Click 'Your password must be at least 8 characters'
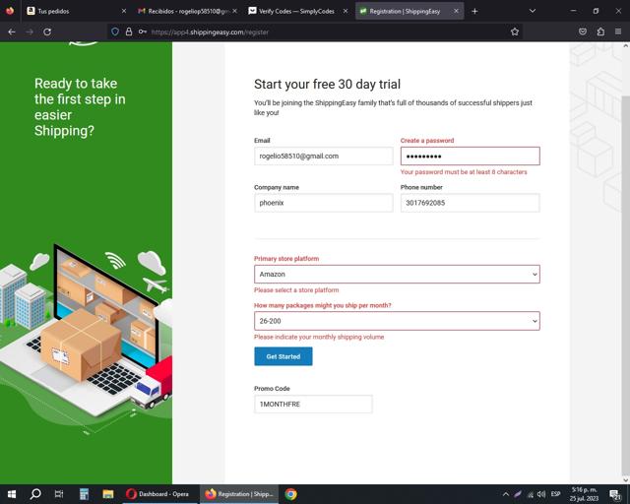The image size is (630, 504). 464,172
